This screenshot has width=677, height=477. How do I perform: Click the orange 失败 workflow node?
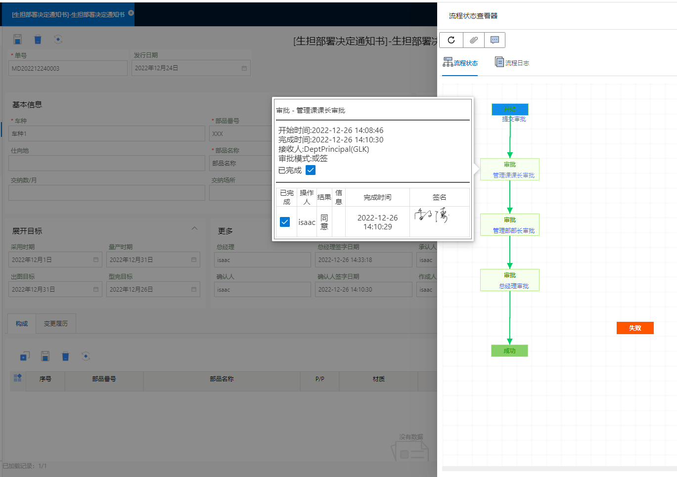point(635,328)
